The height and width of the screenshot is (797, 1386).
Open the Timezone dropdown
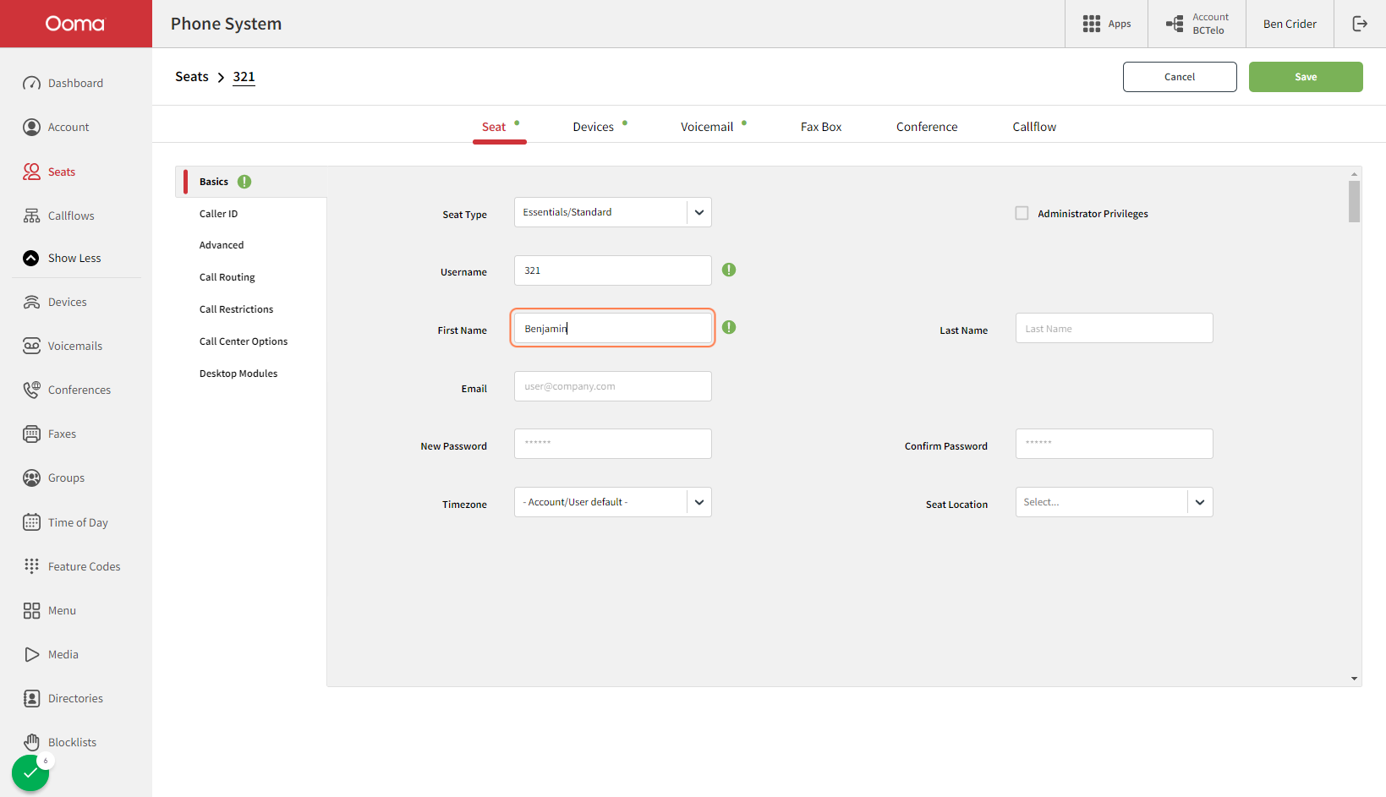pyautogui.click(x=612, y=502)
